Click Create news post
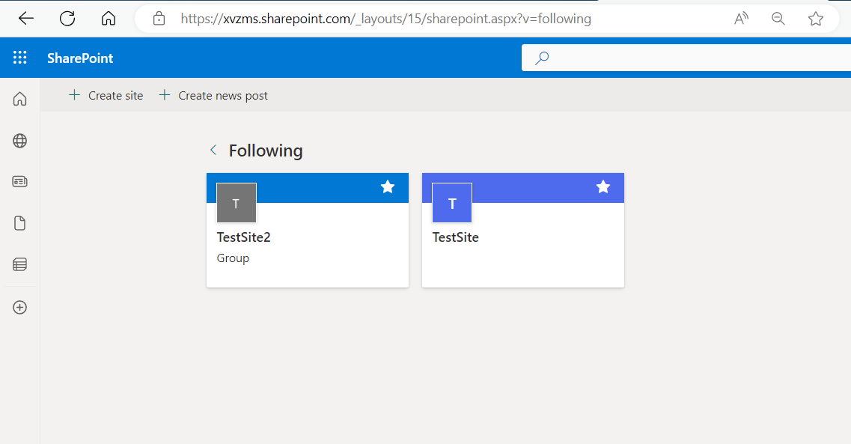 click(x=213, y=95)
